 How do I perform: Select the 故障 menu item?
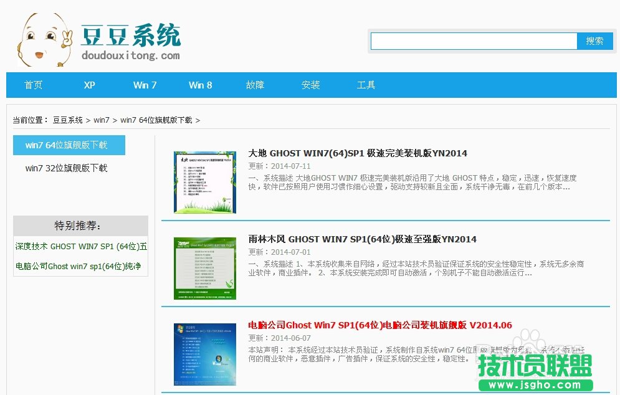coord(255,85)
